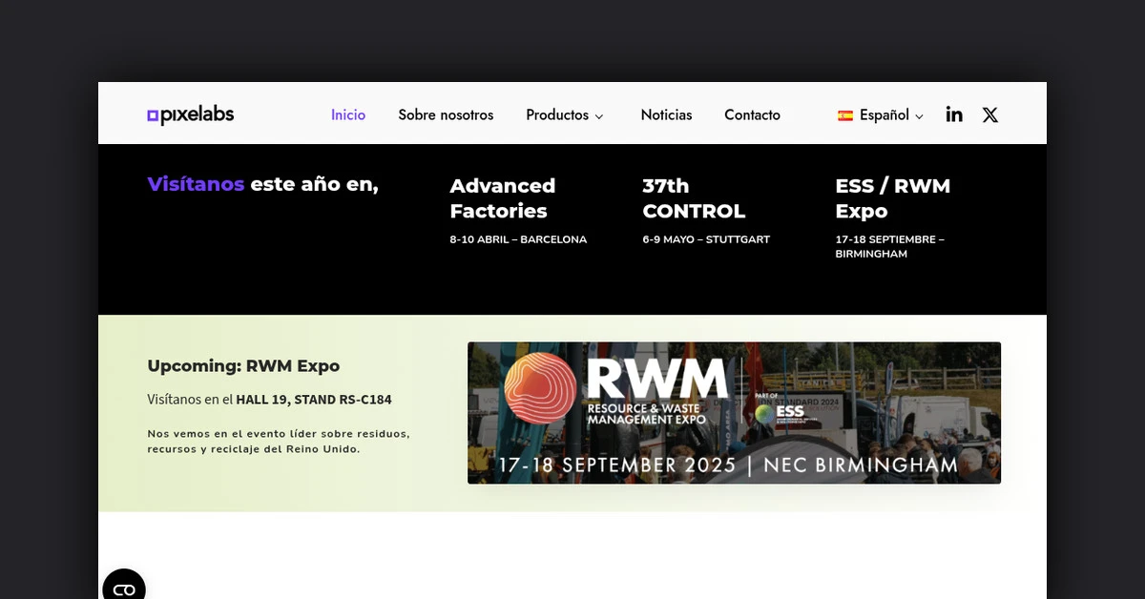Go to the Inicio menu item
Image resolution: width=1145 pixels, height=599 pixels.
(348, 114)
